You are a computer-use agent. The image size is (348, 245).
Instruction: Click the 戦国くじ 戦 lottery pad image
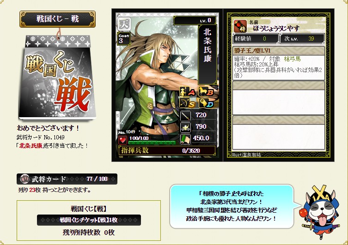pyautogui.click(x=57, y=78)
